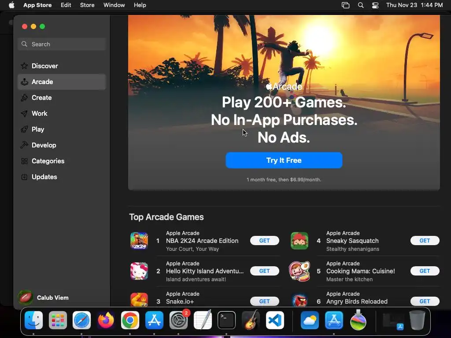Click the 'Top Arcade Games' heading
The image size is (451, 338).
pyautogui.click(x=166, y=217)
